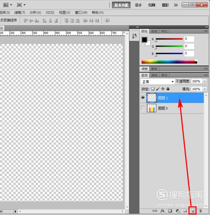The width and height of the screenshot is (210, 215).
Task: Distribute right edges of layers
Action: [97, 21]
